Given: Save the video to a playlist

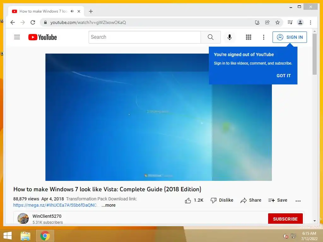Looking at the screenshot, I should (x=278, y=200).
